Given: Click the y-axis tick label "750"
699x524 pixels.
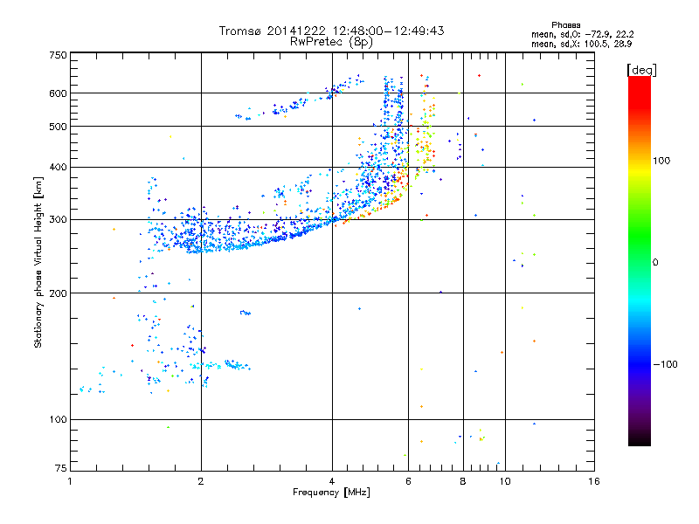Looking at the screenshot, I should coord(58,55).
